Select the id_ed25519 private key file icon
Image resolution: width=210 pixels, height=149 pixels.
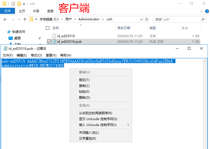click(x=54, y=36)
